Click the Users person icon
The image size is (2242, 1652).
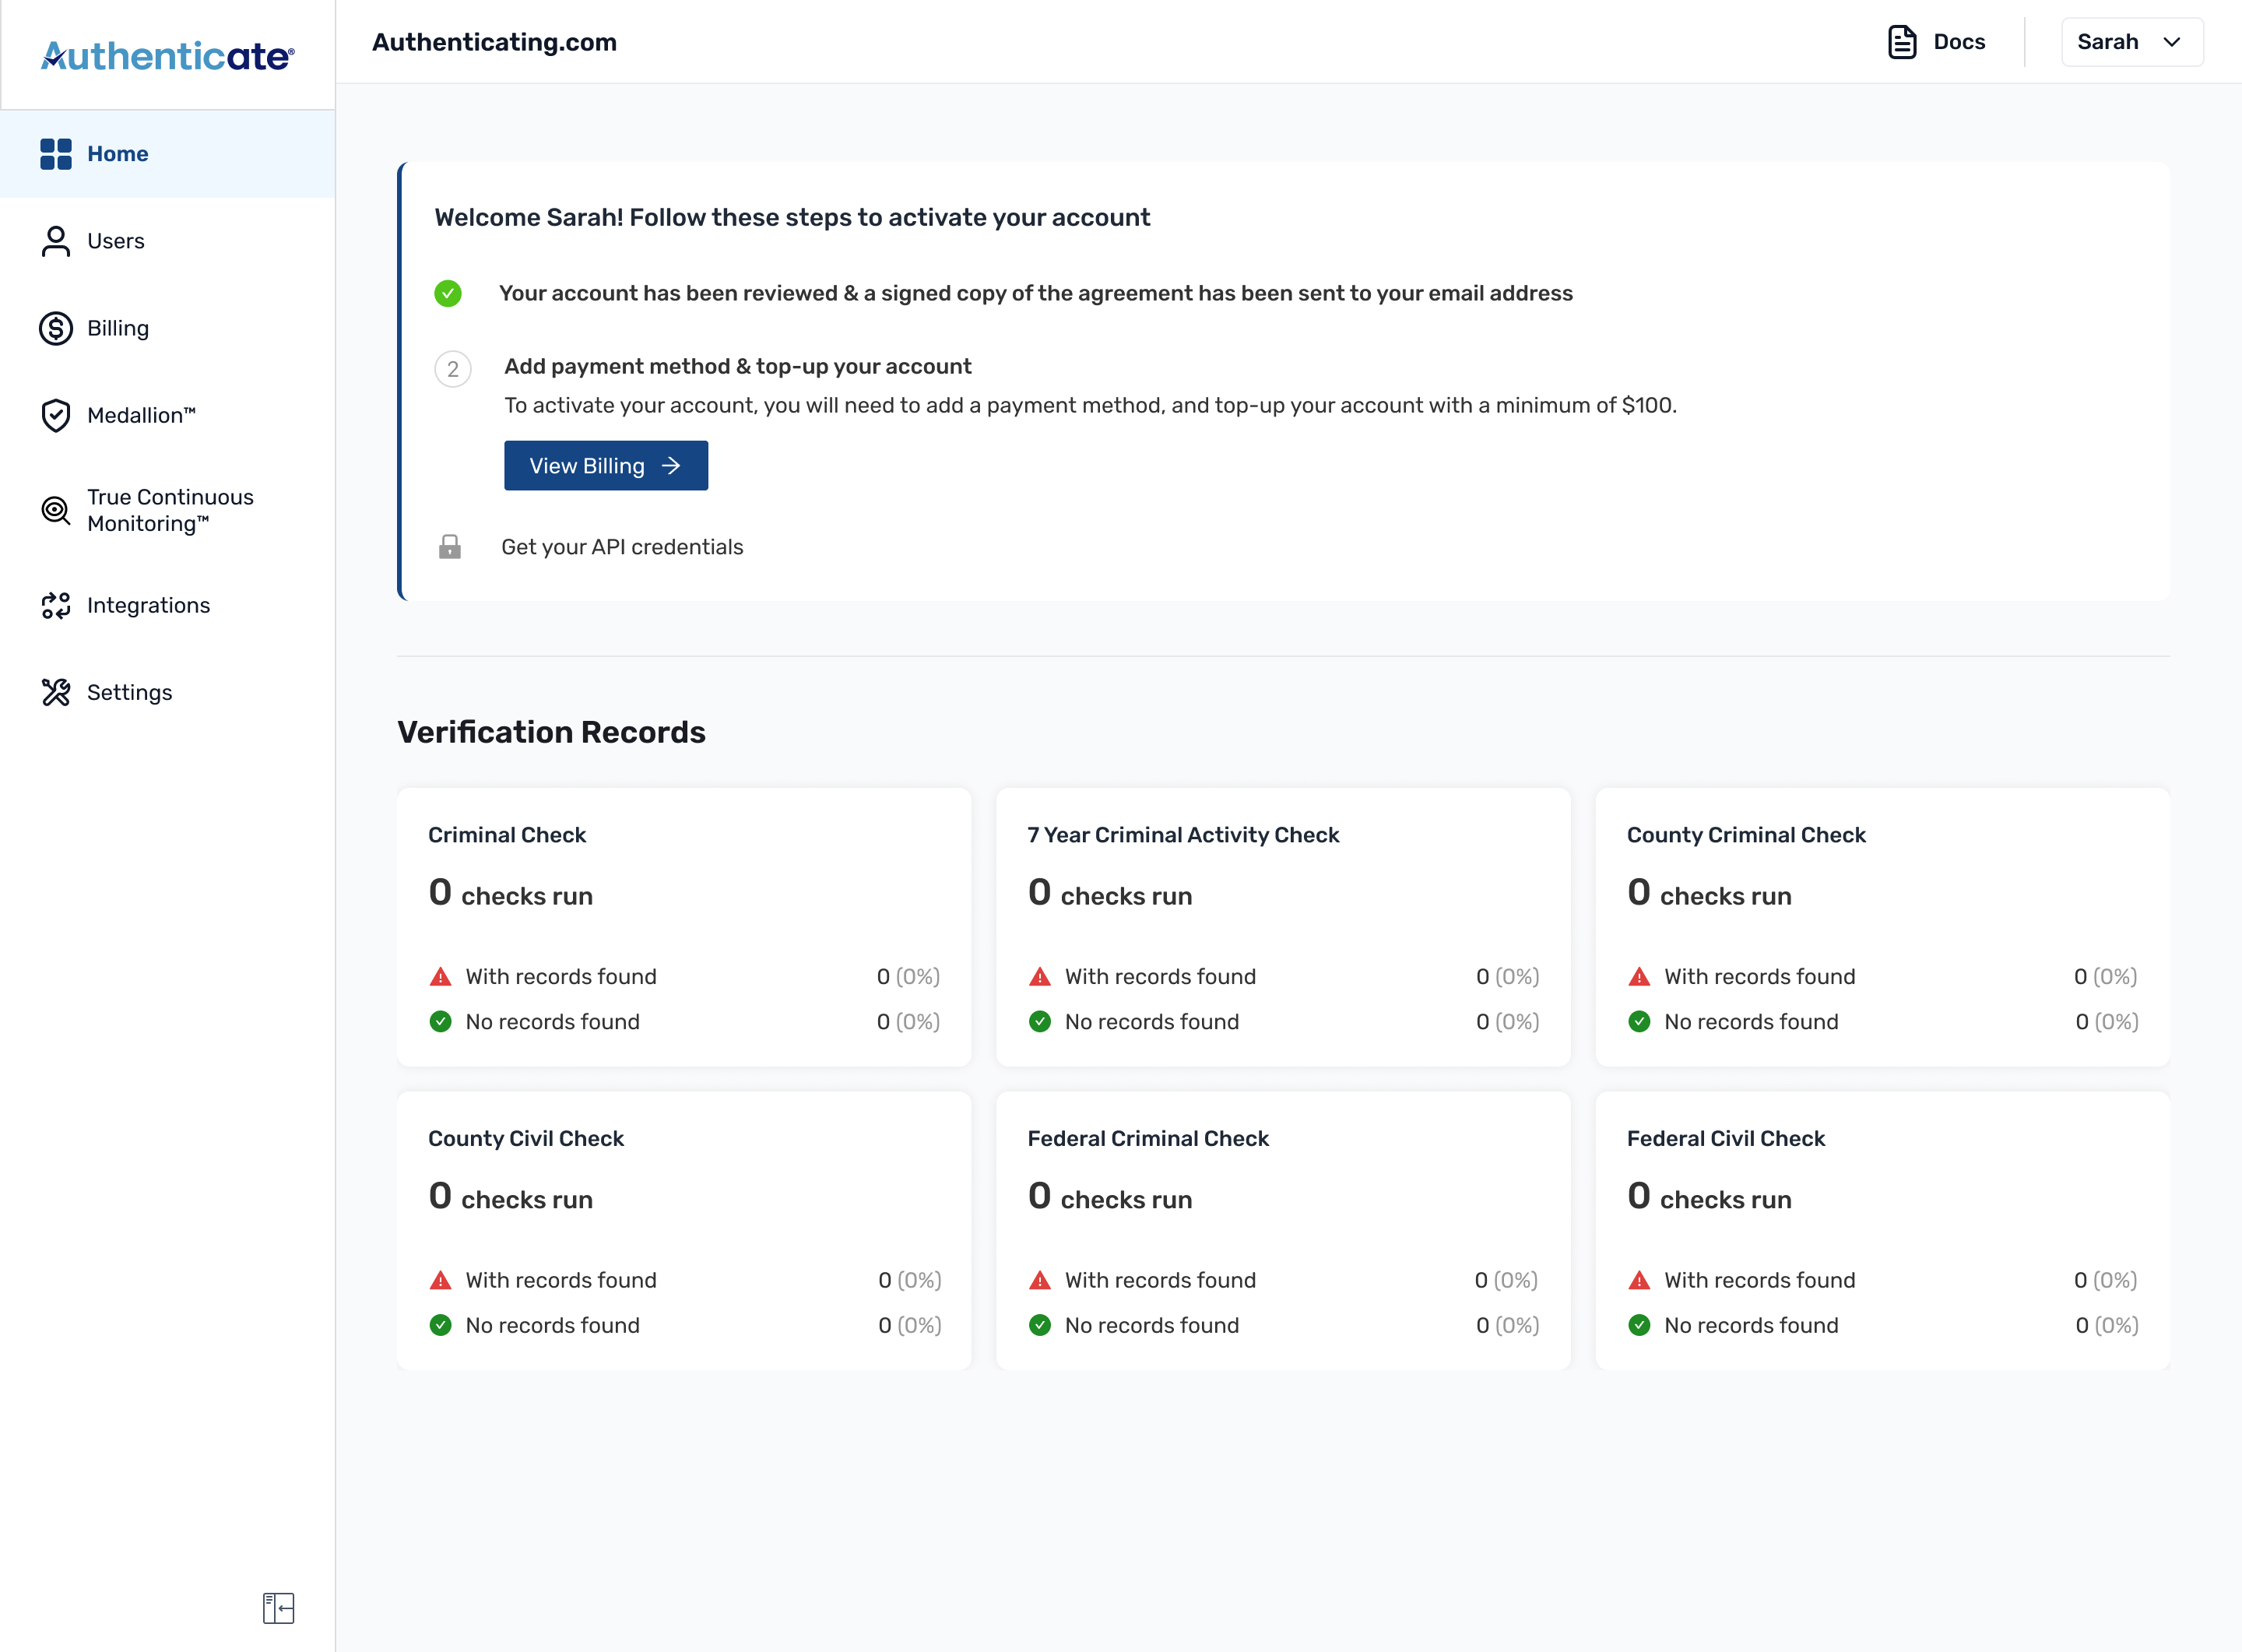56,241
